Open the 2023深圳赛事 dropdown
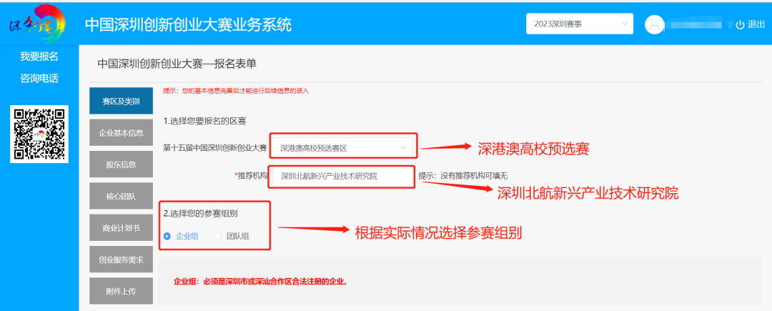The image size is (772, 311). (580, 24)
